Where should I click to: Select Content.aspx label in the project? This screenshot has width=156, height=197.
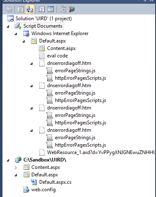pyautogui.click(x=46, y=167)
